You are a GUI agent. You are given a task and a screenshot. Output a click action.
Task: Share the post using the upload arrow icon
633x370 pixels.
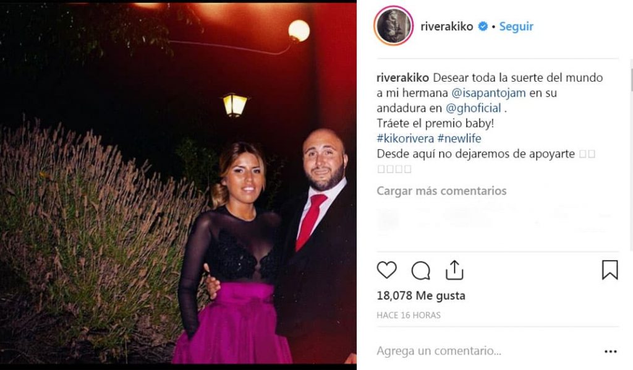coord(454,270)
